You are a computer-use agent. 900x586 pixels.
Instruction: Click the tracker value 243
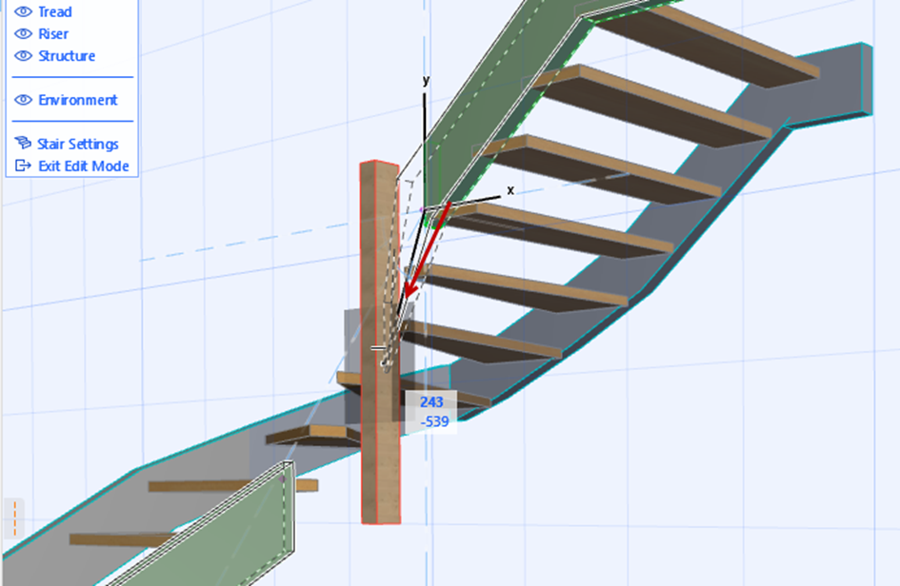click(431, 402)
